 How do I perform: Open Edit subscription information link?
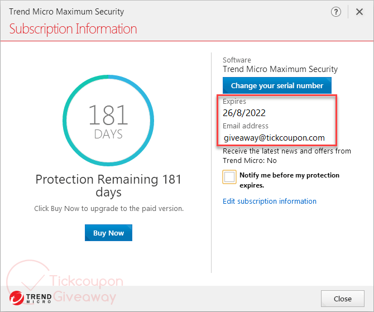[x=270, y=201]
